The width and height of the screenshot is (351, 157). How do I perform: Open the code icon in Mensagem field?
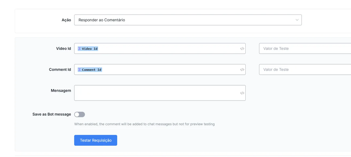tap(242, 93)
